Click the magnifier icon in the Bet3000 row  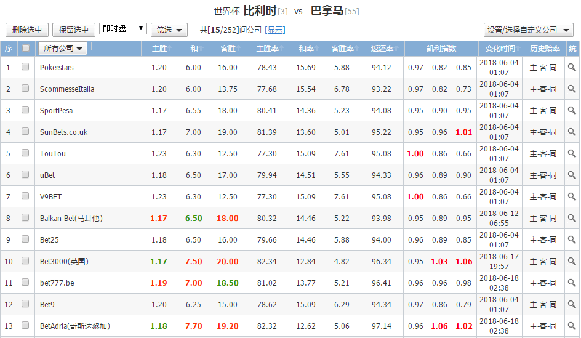(572, 261)
